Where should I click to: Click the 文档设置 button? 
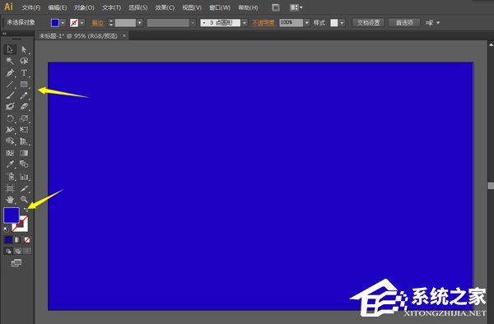point(368,23)
